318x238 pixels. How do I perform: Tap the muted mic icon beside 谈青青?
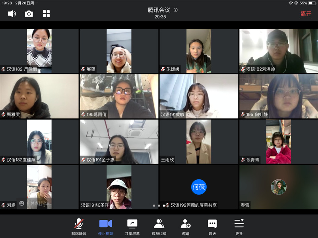[243, 160]
